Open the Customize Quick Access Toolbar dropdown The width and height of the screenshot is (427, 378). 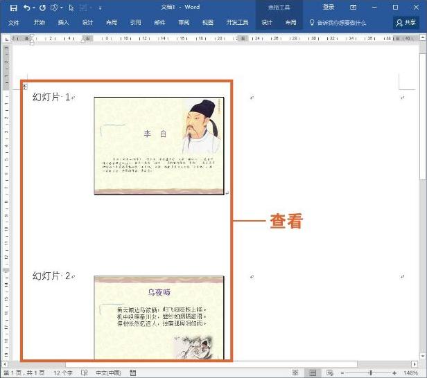point(100,8)
